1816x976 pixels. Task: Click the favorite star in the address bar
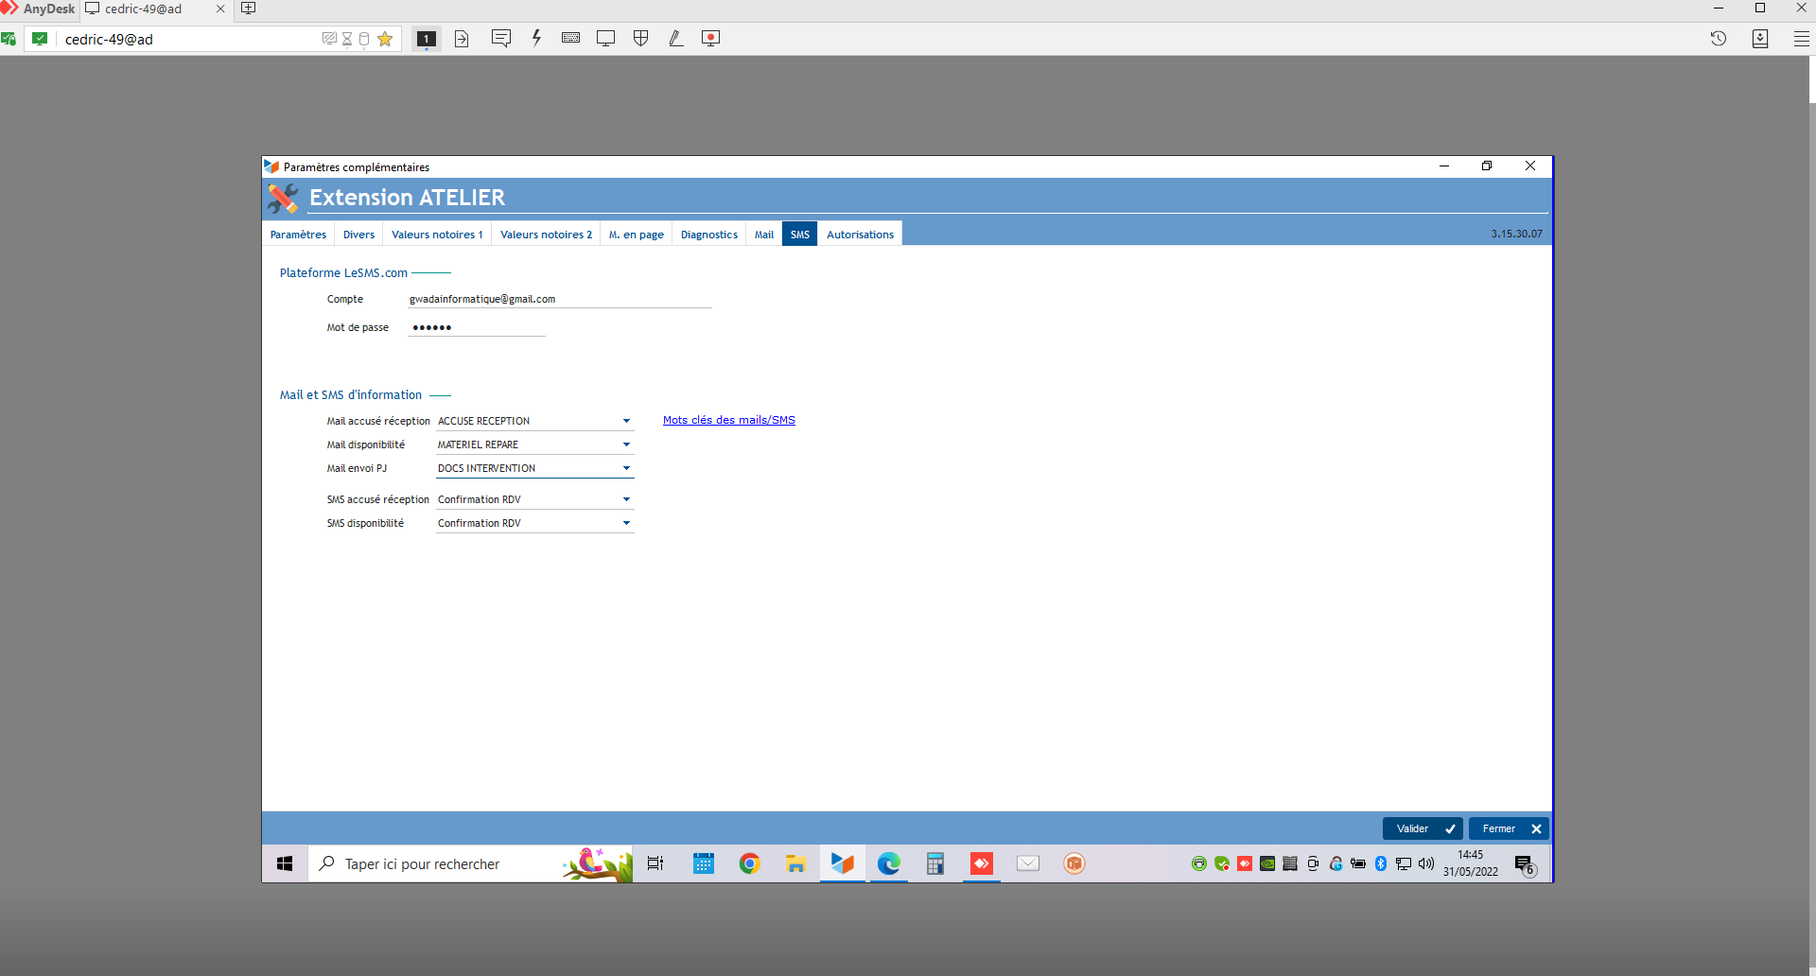tap(385, 39)
